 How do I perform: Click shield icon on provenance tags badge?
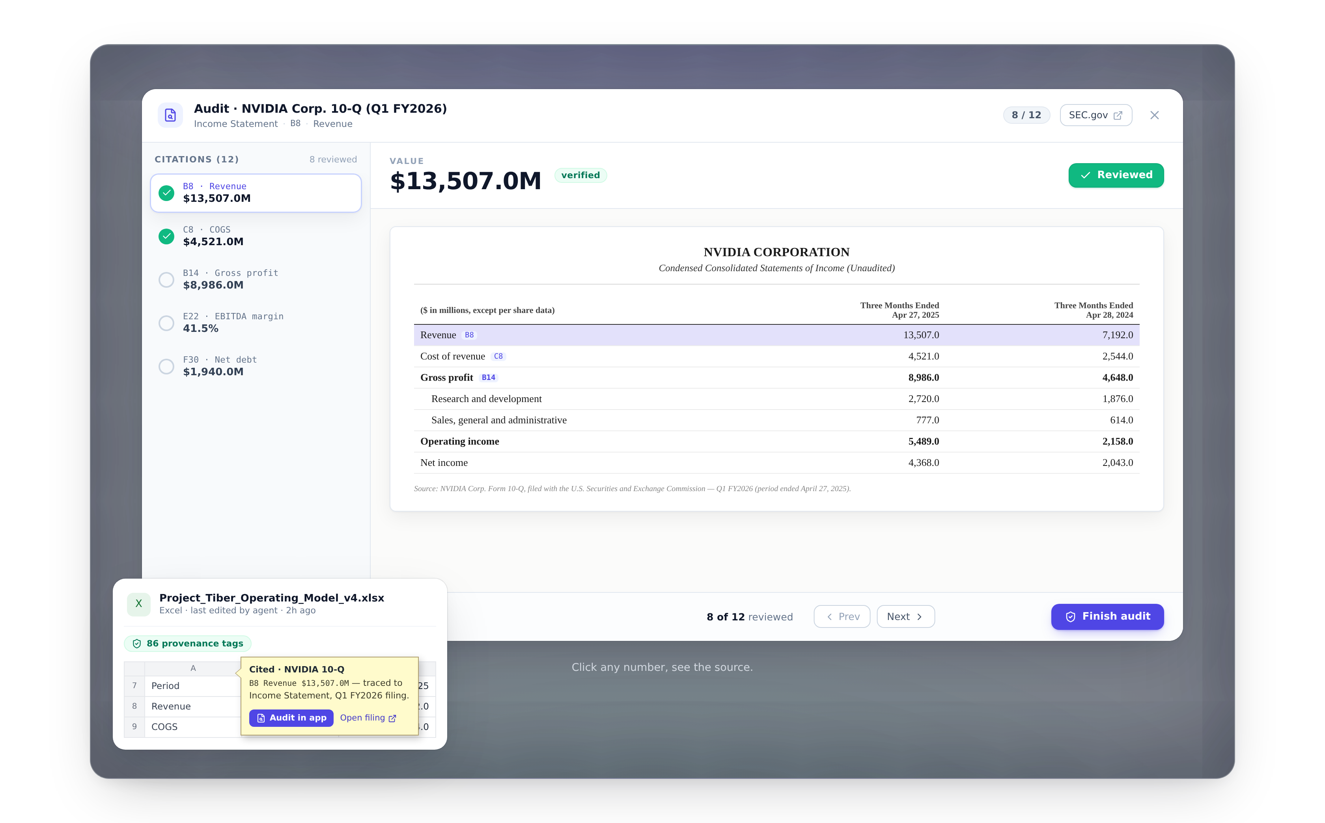point(137,643)
